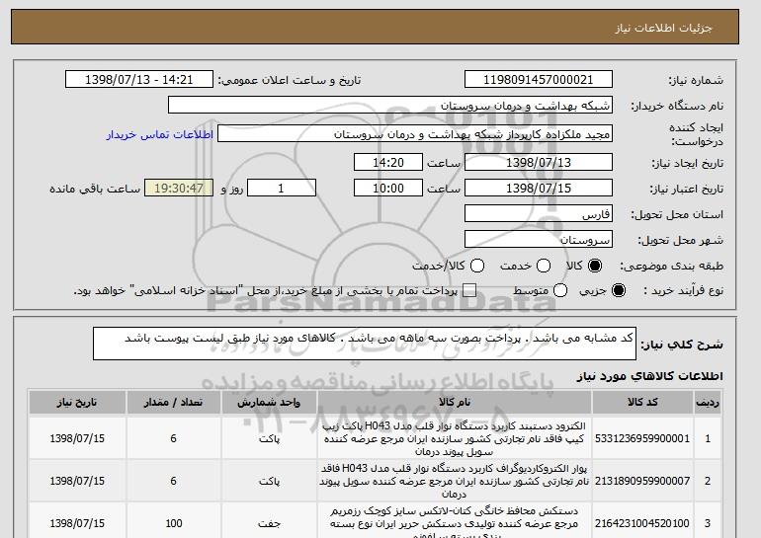Click need date 1398/07/15 in row 1
The width and height of the screenshot is (761, 538).
pyautogui.click(x=77, y=438)
